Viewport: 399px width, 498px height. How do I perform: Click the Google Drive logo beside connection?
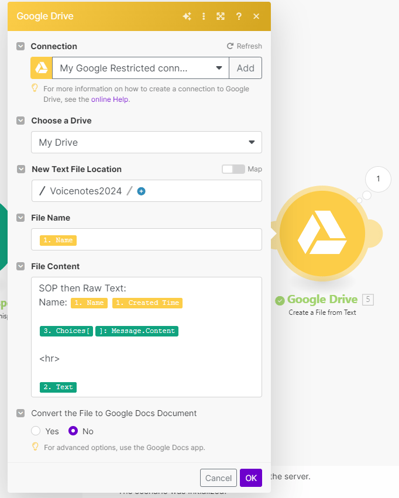pyautogui.click(x=42, y=68)
